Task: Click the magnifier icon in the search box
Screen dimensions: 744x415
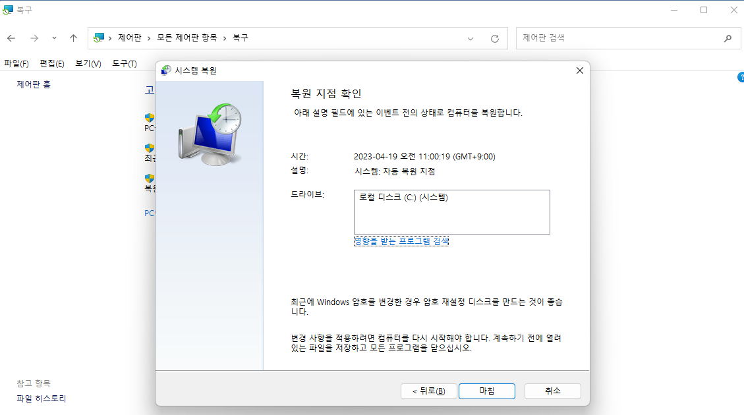Action: [x=728, y=38]
